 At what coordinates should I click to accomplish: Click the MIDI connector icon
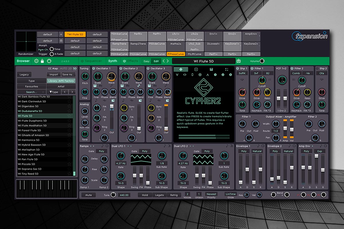coord(49,61)
